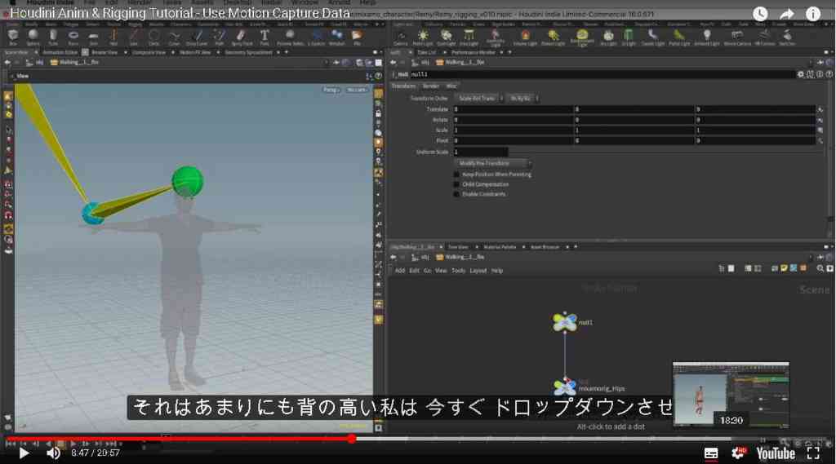Open the parameter gear settings icon
This screenshot has width=836, height=464.
[x=800, y=74]
